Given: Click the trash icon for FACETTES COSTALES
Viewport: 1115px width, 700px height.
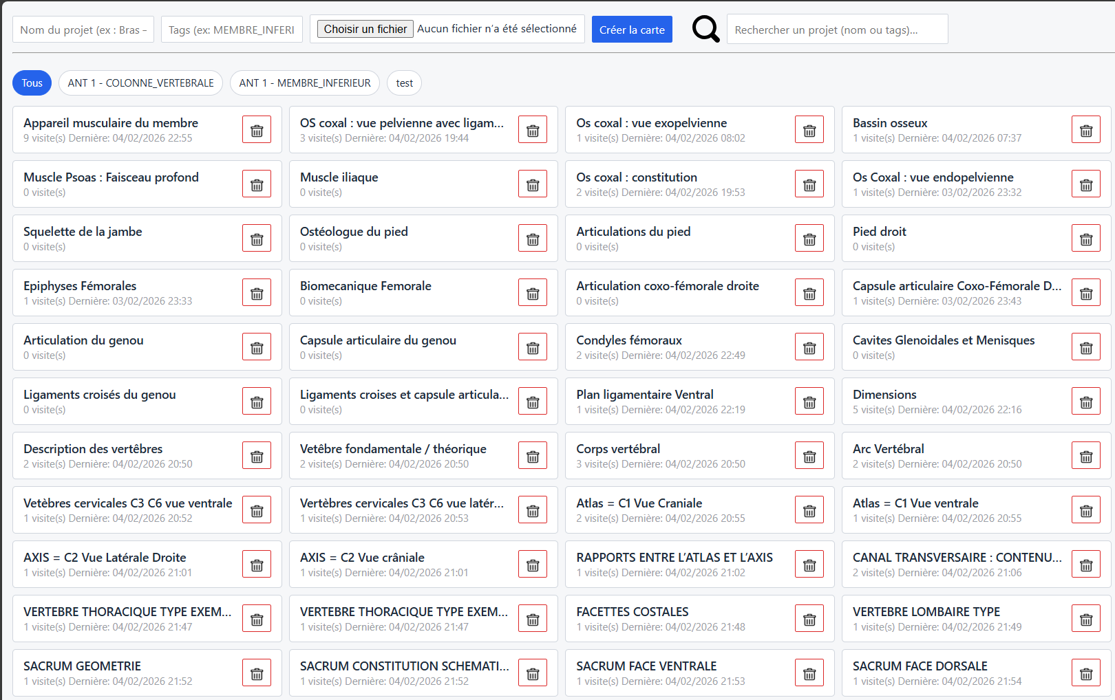Looking at the screenshot, I should click(x=809, y=619).
